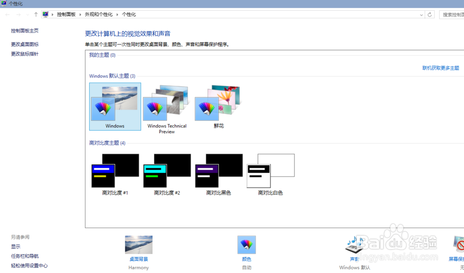
Task: Select the 高对比白色 theme
Action: [x=271, y=175]
